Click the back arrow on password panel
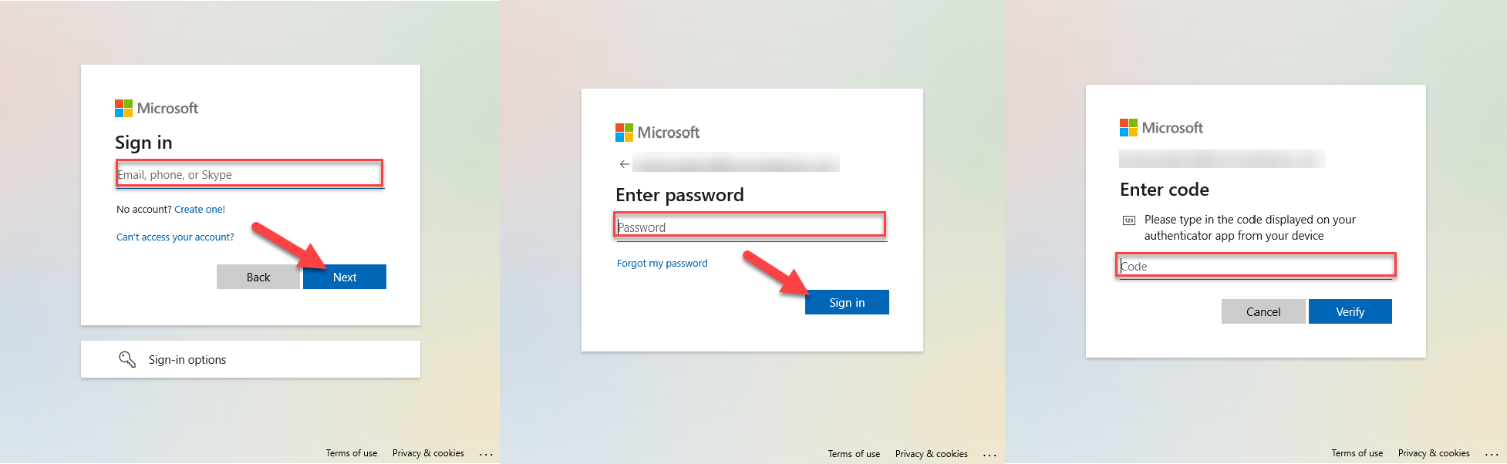 tap(625, 164)
